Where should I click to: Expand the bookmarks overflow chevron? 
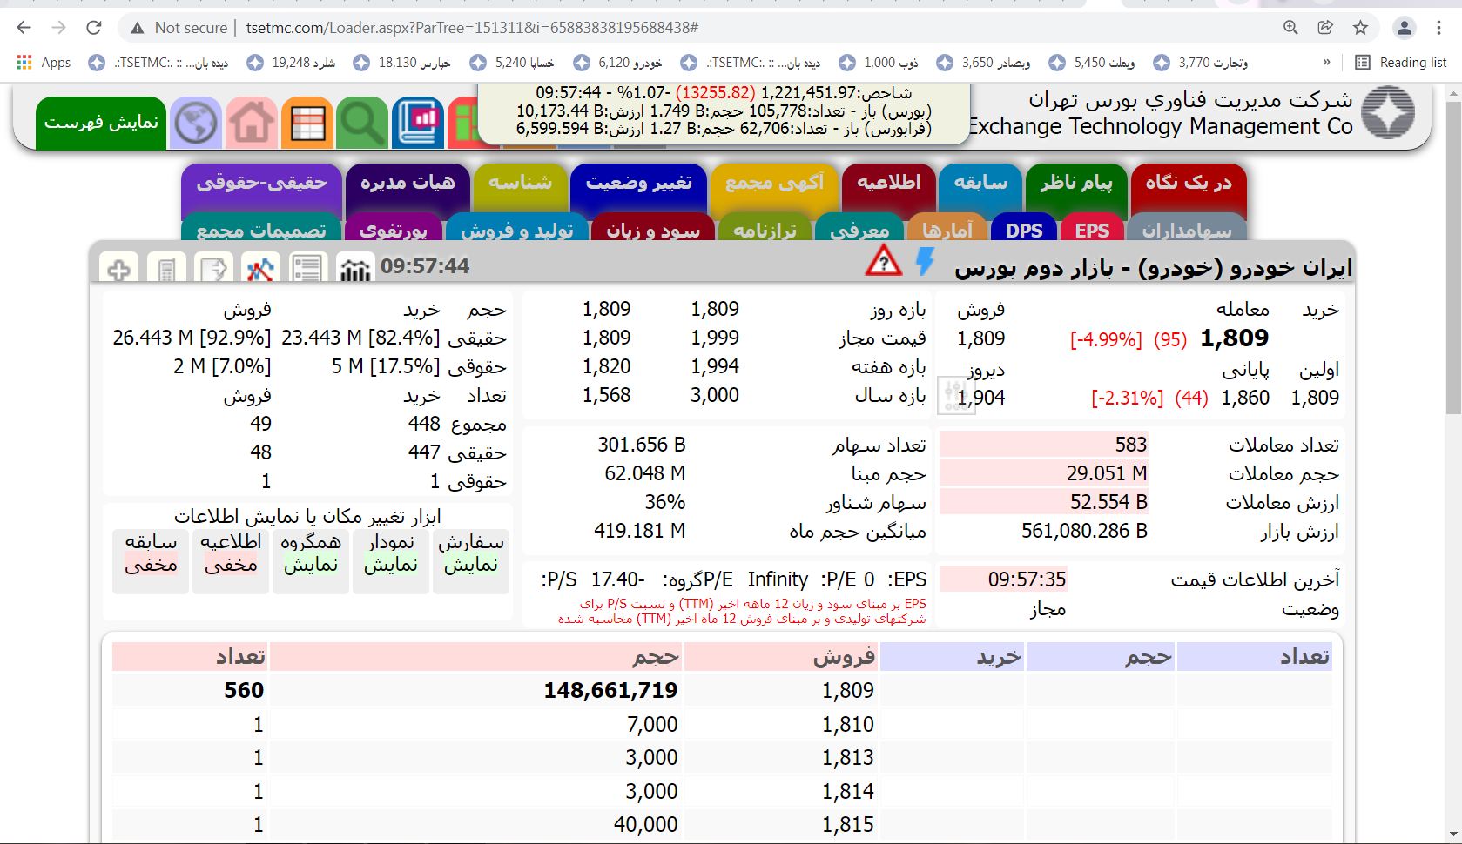pyautogui.click(x=1326, y=63)
